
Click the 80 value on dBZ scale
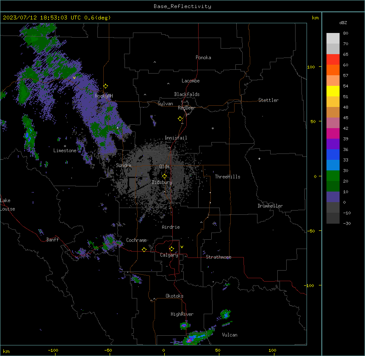pos(346,33)
